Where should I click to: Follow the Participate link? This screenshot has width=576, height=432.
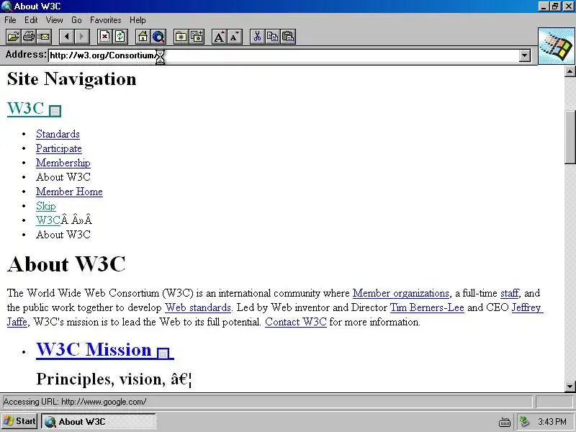coord(59,148)
